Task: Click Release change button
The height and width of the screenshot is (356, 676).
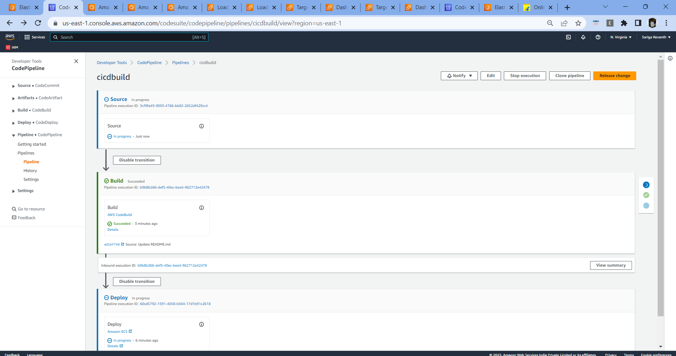Action: coord(615,76)
